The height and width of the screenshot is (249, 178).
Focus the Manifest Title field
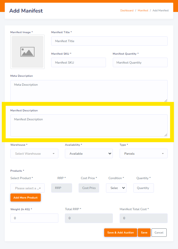tap(109, 41)
